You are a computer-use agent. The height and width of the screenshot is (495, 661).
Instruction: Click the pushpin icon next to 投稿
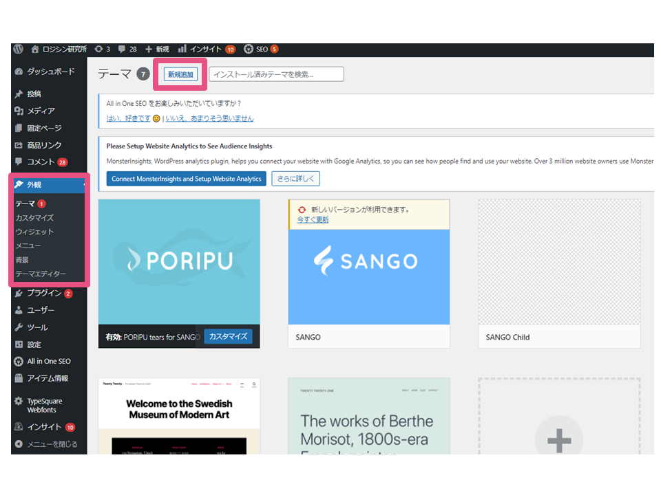pyautogui.click(x=19, y=94)
